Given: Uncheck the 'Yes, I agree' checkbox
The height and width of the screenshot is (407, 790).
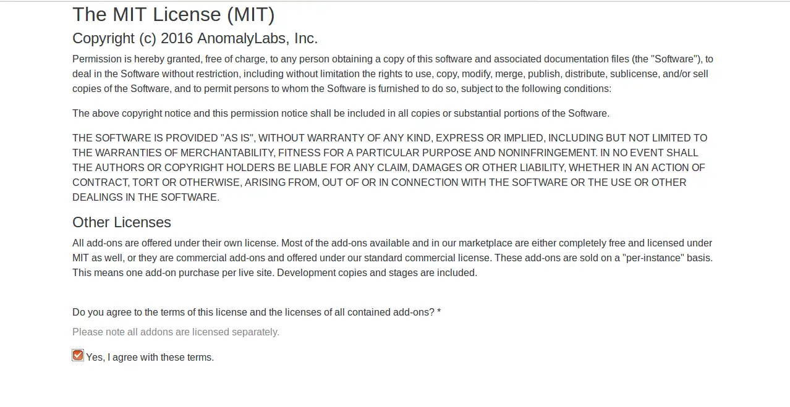Looking at the screenshot, I should point(78,355).
